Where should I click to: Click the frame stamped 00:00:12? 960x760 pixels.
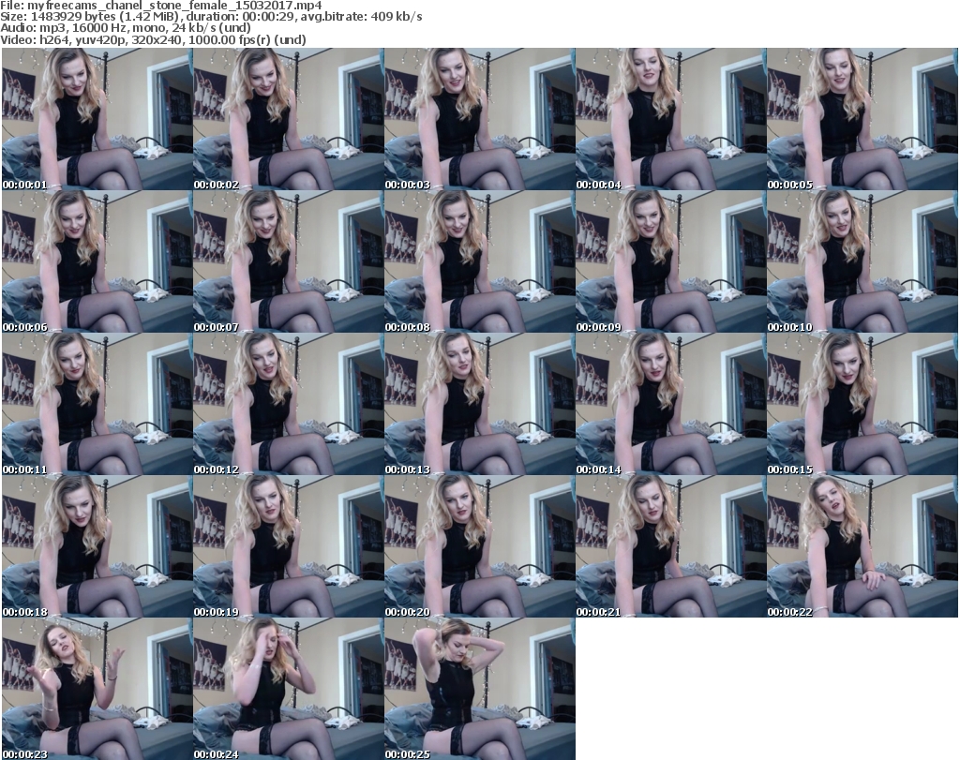289,404
